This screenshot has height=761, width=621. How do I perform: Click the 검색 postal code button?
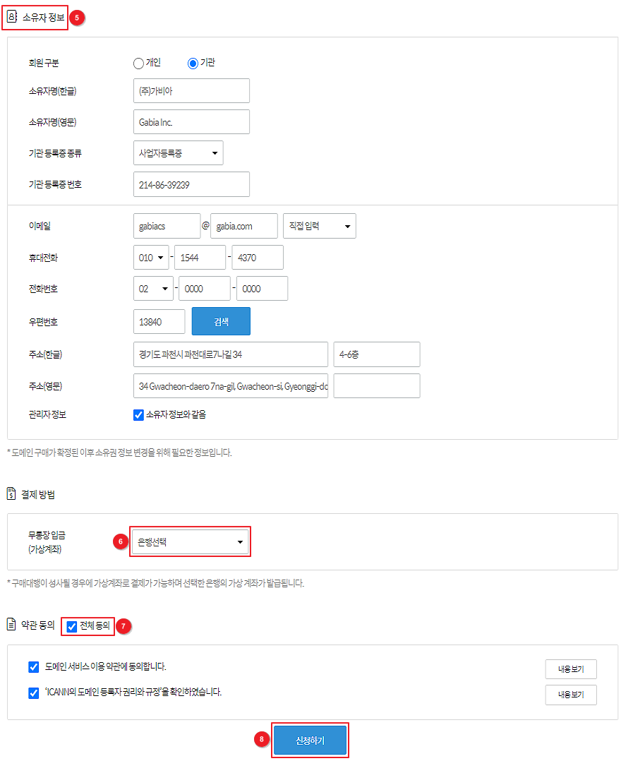pos(221,321)
